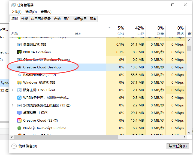Click the BaiduNetdisk cloud icon
The height and width of the screenshot is (155, 193).
point(19,75)
